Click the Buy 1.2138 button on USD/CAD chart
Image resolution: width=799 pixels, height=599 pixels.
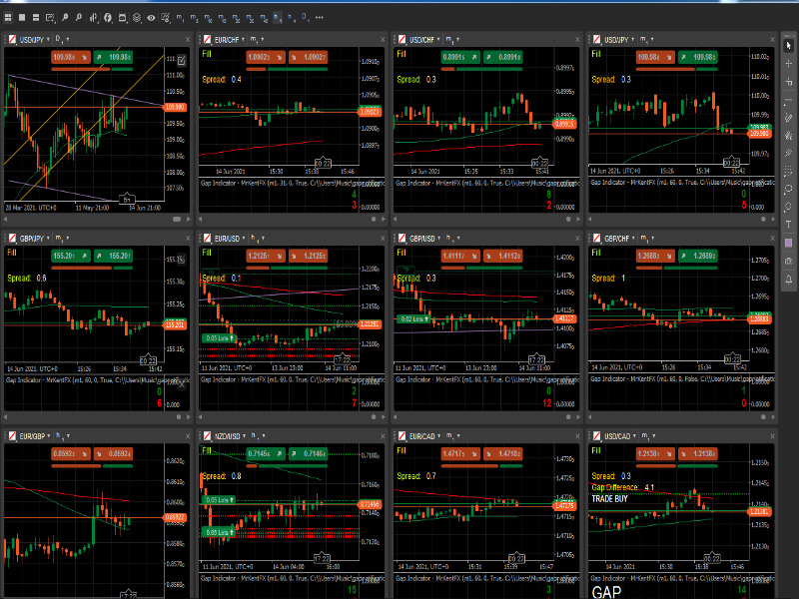[698, 455]
